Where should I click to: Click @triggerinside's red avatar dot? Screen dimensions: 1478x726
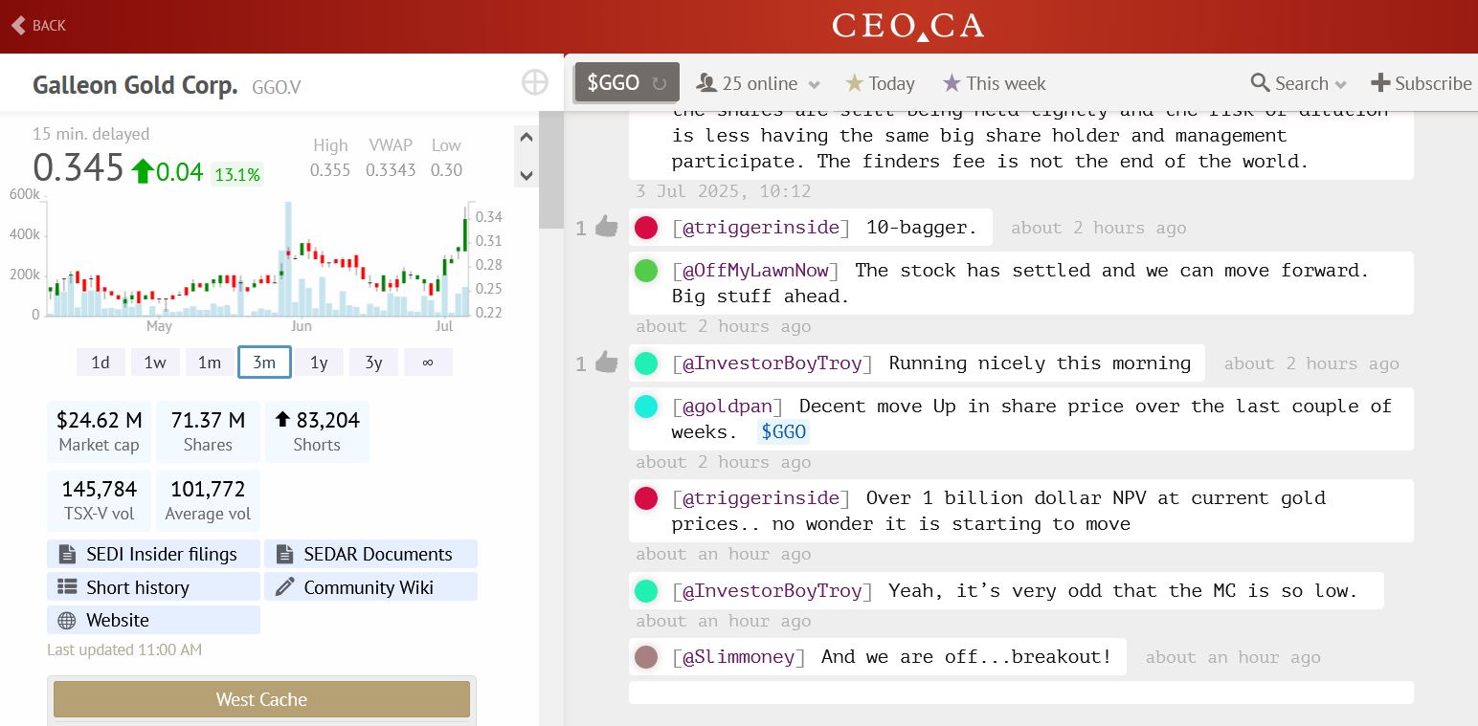click(646, 228)
